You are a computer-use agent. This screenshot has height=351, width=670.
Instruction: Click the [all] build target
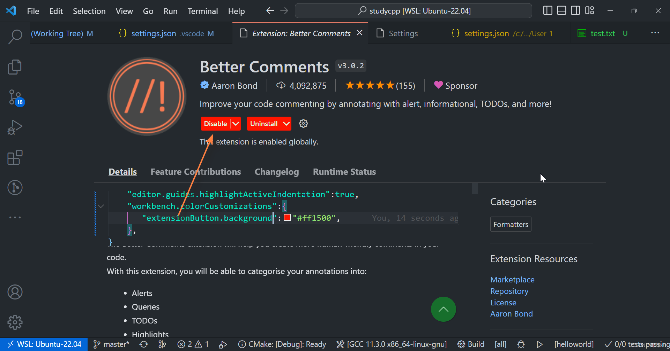(x=500, y=344)
